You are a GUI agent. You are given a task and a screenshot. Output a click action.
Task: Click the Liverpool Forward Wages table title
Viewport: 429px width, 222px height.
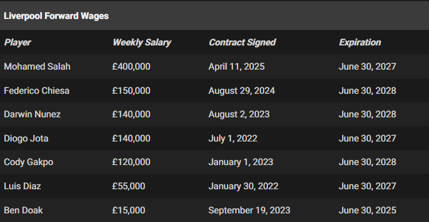click(x=56, y=16)
